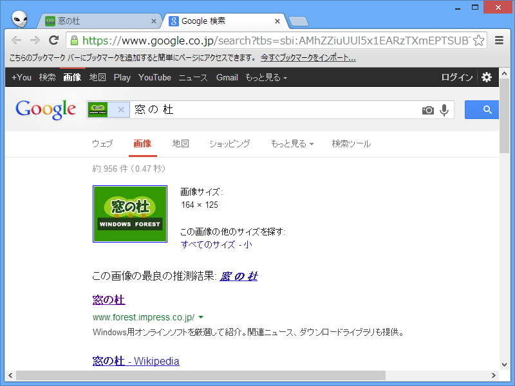
Task: Click the blue magnifier search button
Action: (482, 109)
